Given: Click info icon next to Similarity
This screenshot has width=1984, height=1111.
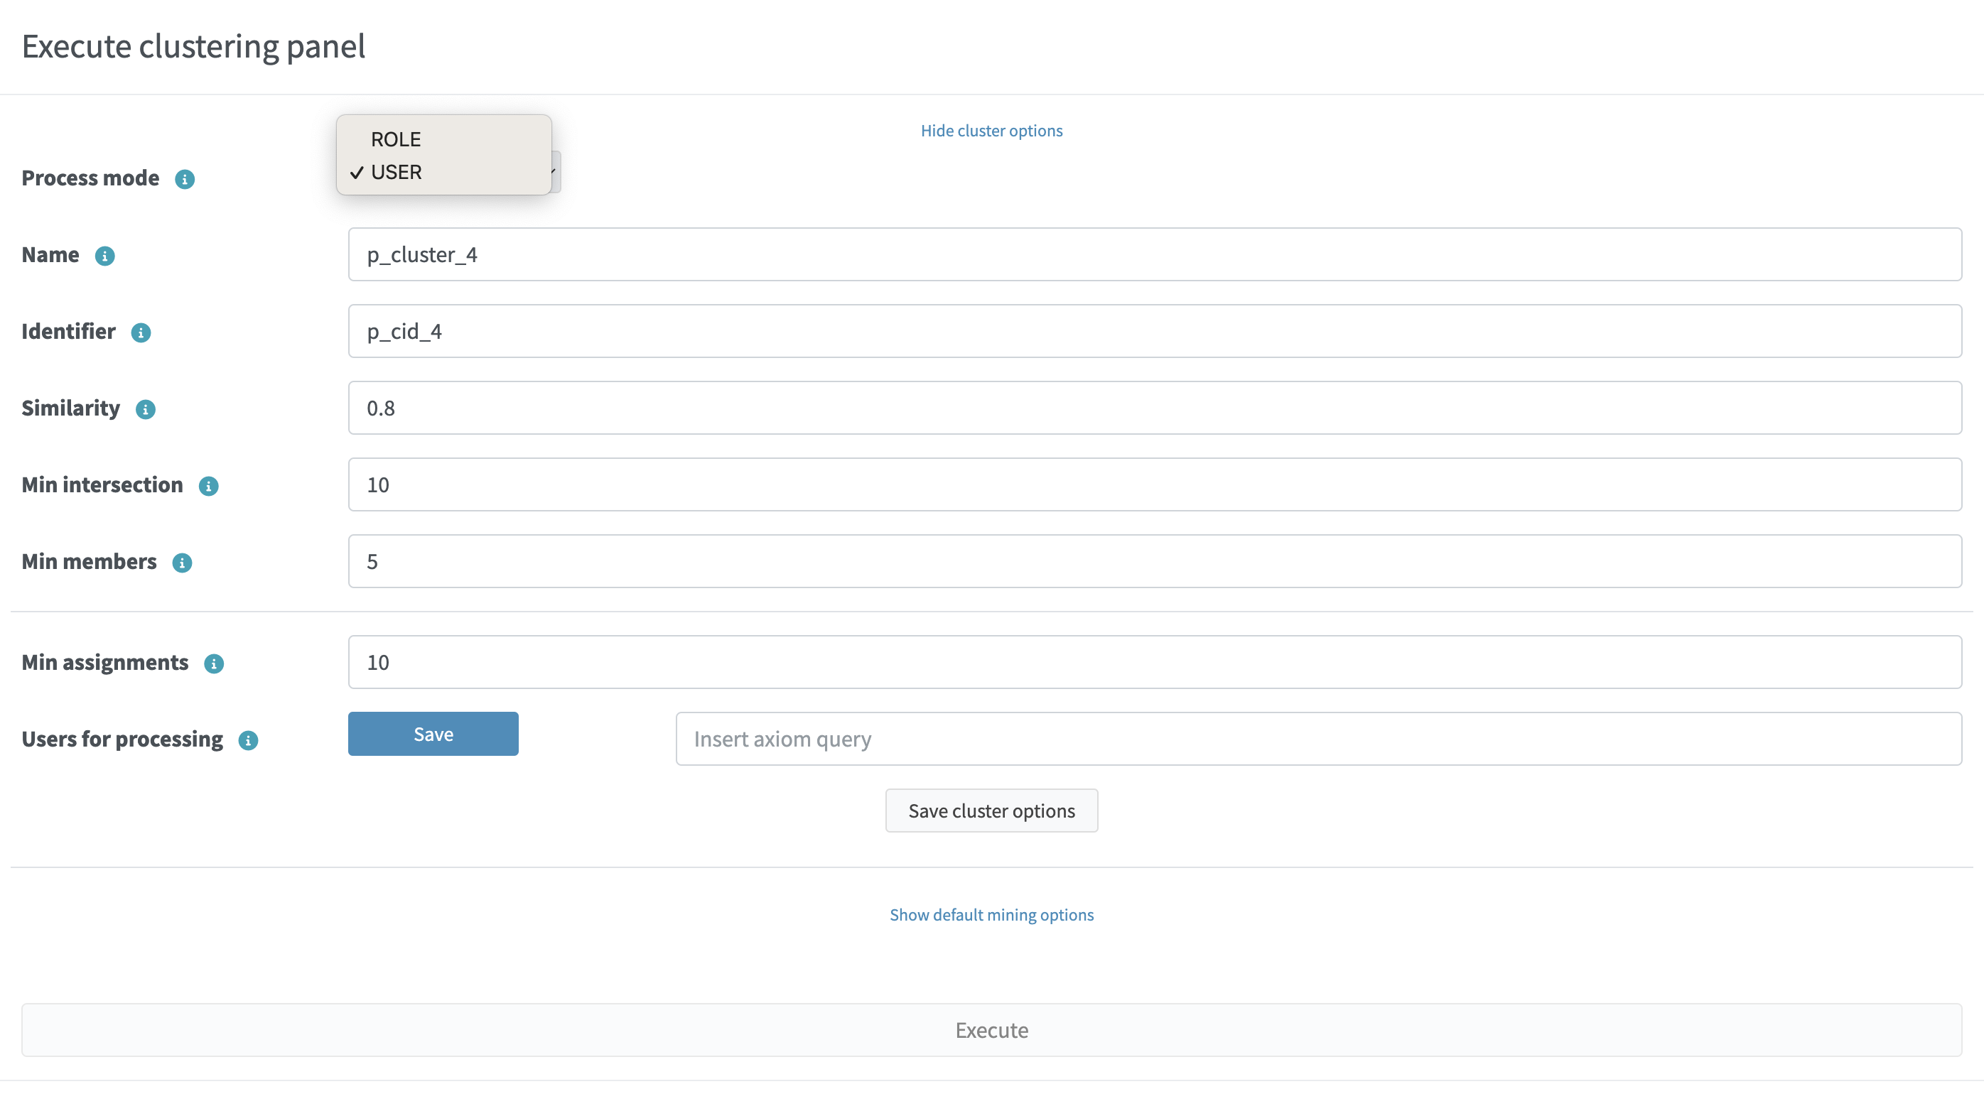Looking at the screenshot, I should [146, 410].
